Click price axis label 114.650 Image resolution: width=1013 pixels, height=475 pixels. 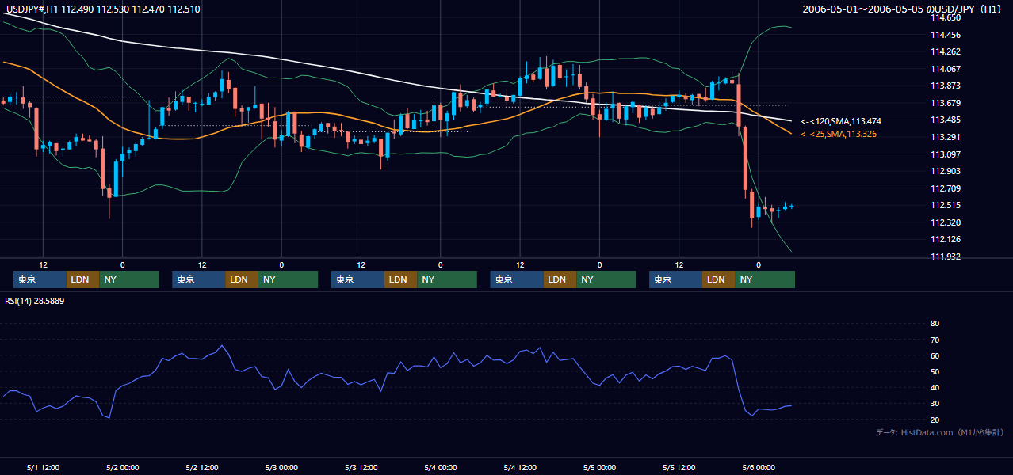(945, 17)
